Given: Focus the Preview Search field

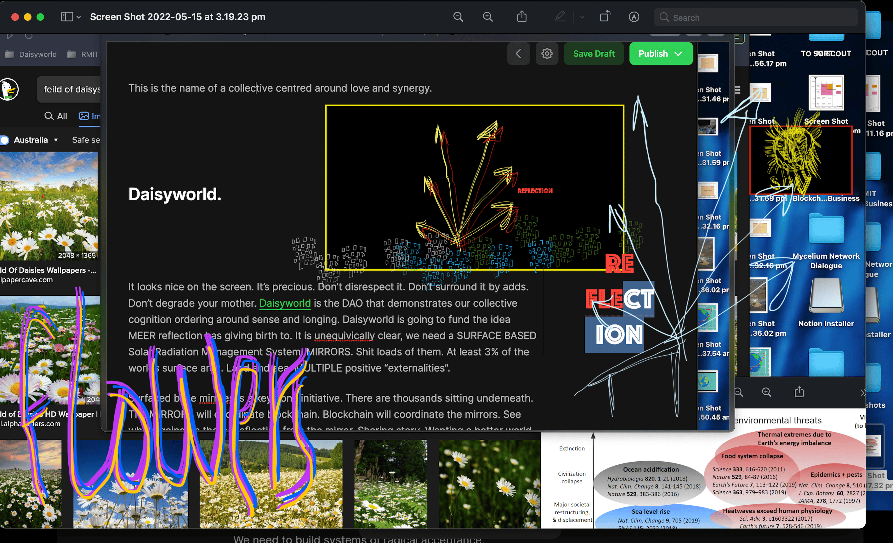Looking at the screenshot, I should click(x=756, y=17).
